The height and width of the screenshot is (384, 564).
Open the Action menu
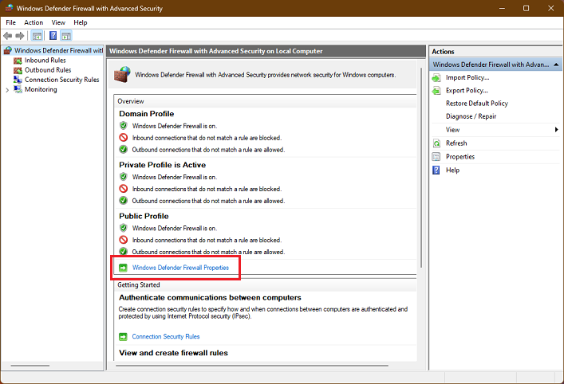(34, 22)
